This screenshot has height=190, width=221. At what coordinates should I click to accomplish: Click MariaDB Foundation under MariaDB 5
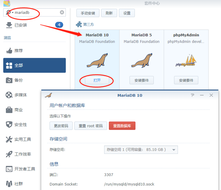pyautogui.click(x=142, y=41)
